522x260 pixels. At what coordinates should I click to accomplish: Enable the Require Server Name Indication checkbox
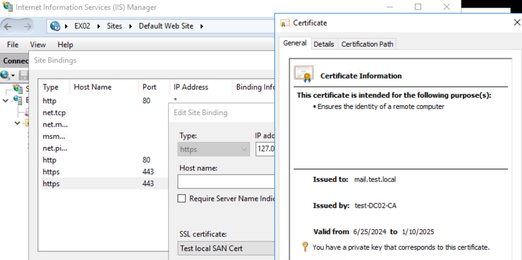(x=181, y=198)
